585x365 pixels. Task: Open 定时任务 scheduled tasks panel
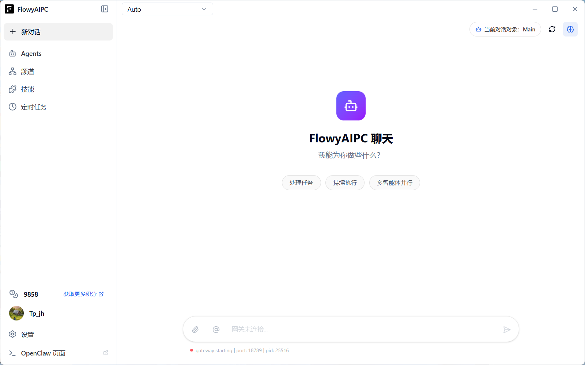point(34,107)
